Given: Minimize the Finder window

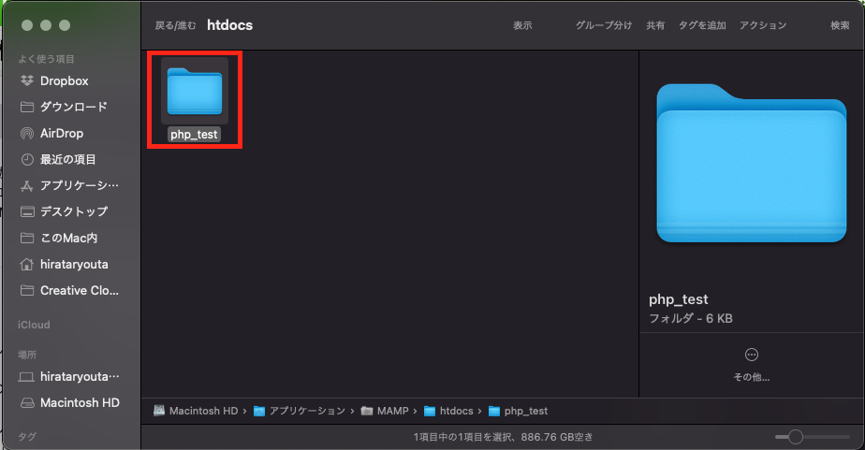Looking at the screenshot, I should pyautogui.click(x=46, y=25).
